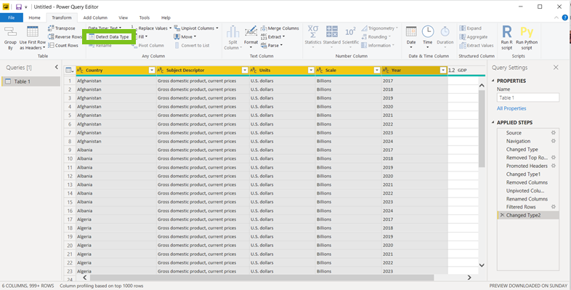Collapse the Queries pane

(x=57, y=67)
